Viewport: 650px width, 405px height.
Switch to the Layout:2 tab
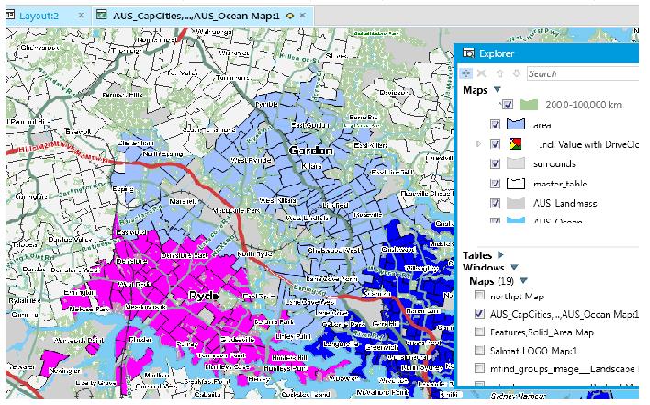coord(39,16)
